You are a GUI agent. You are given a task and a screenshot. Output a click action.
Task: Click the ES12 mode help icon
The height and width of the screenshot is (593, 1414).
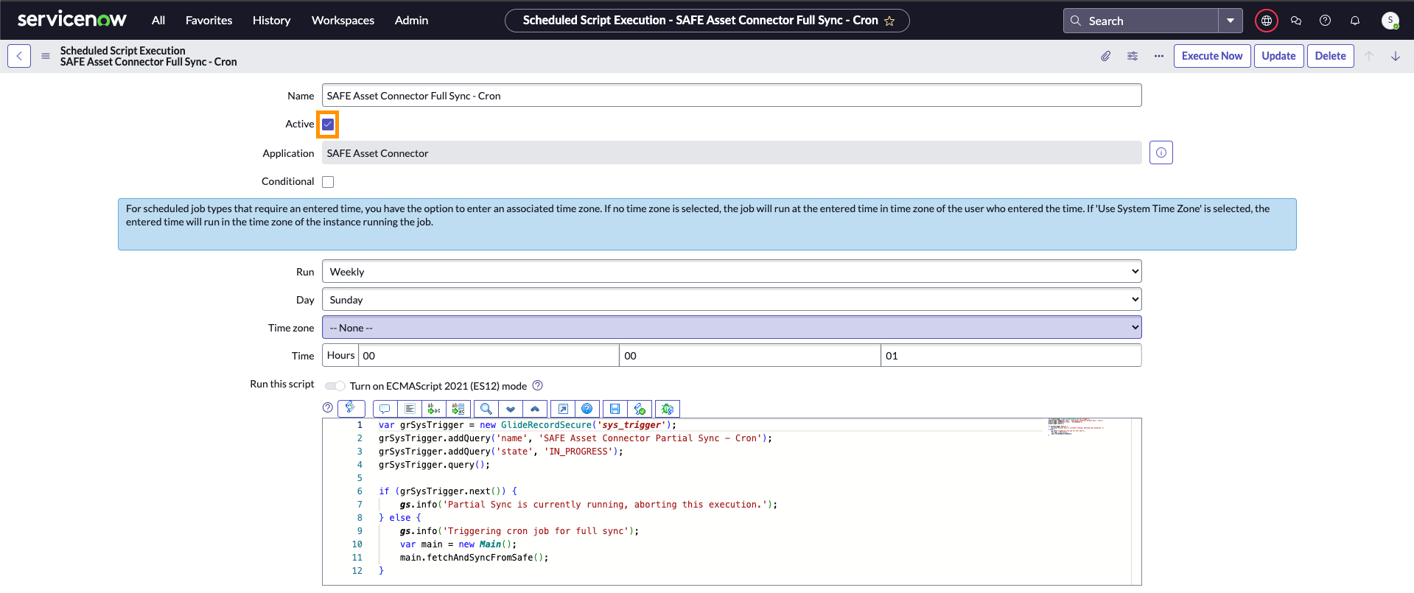click(538, 385)
